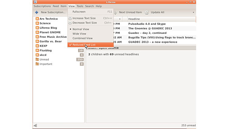The height and width of the screenshot is (129, 229).
Task: Click the date column sort arrow
Action: 120,19
